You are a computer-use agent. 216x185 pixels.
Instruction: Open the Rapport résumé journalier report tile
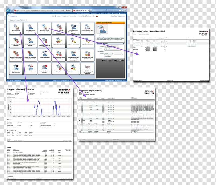(x=16, y=29)
